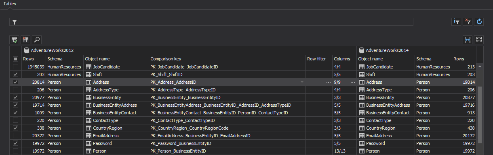Click the AdventureWorks2012 database icon

coord(27,51)
